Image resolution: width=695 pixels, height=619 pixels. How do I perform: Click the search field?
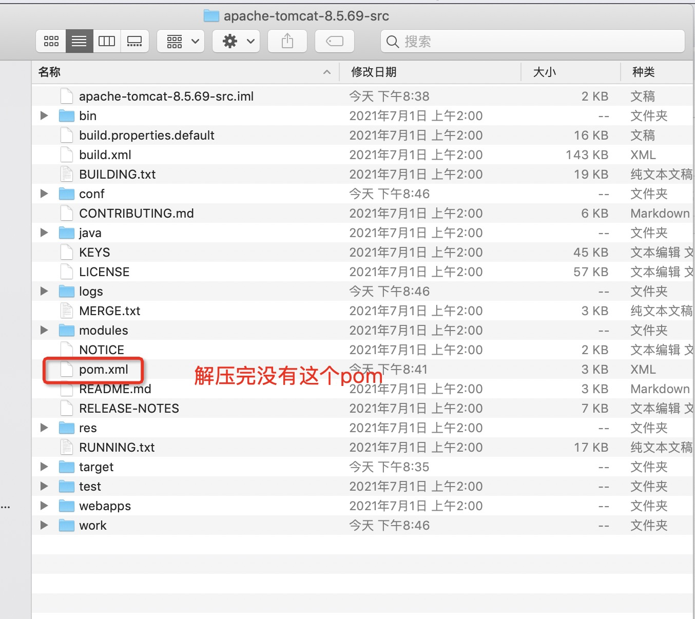(x=533, y=41)
